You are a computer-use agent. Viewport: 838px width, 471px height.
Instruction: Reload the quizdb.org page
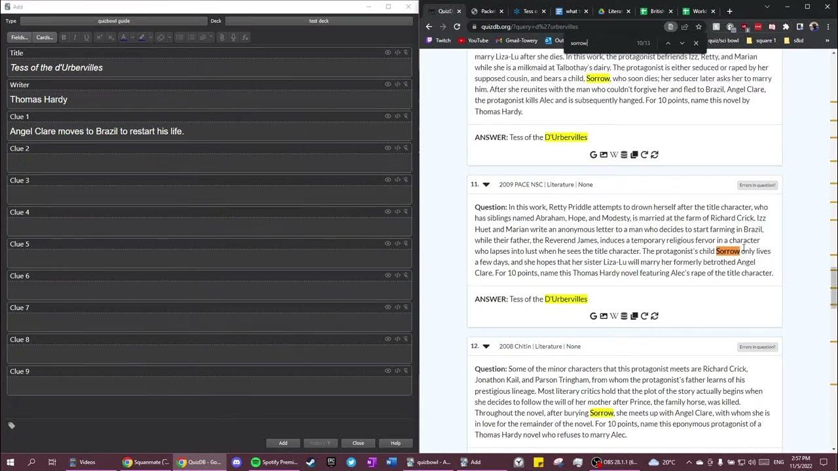[x=457, y=27]
